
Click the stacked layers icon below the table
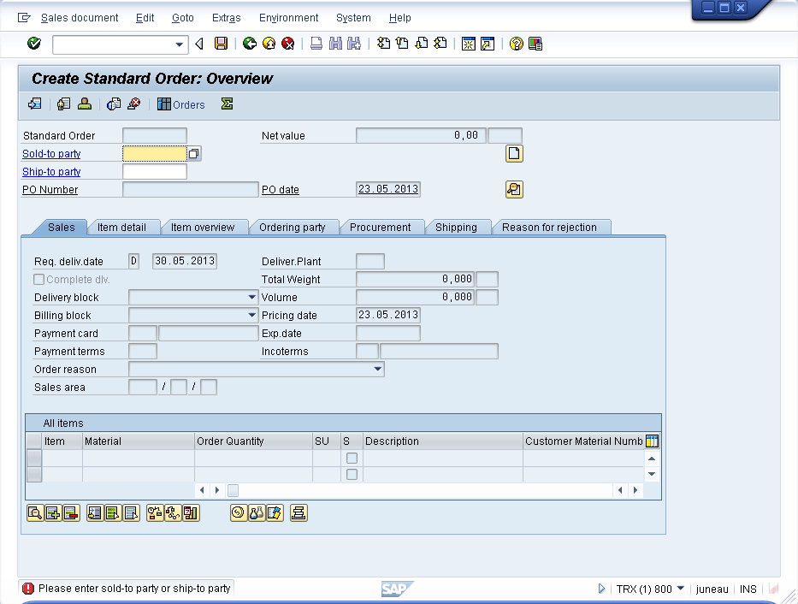(299, 513)
